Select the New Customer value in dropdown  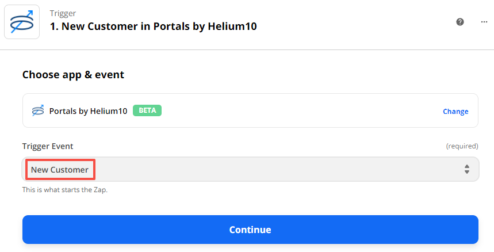60,170
